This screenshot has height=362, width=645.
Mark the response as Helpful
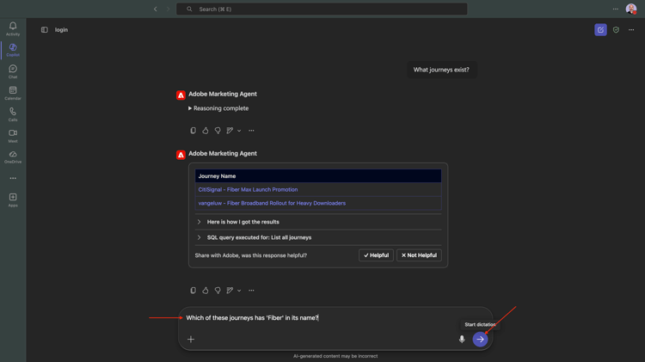point(376,255)
